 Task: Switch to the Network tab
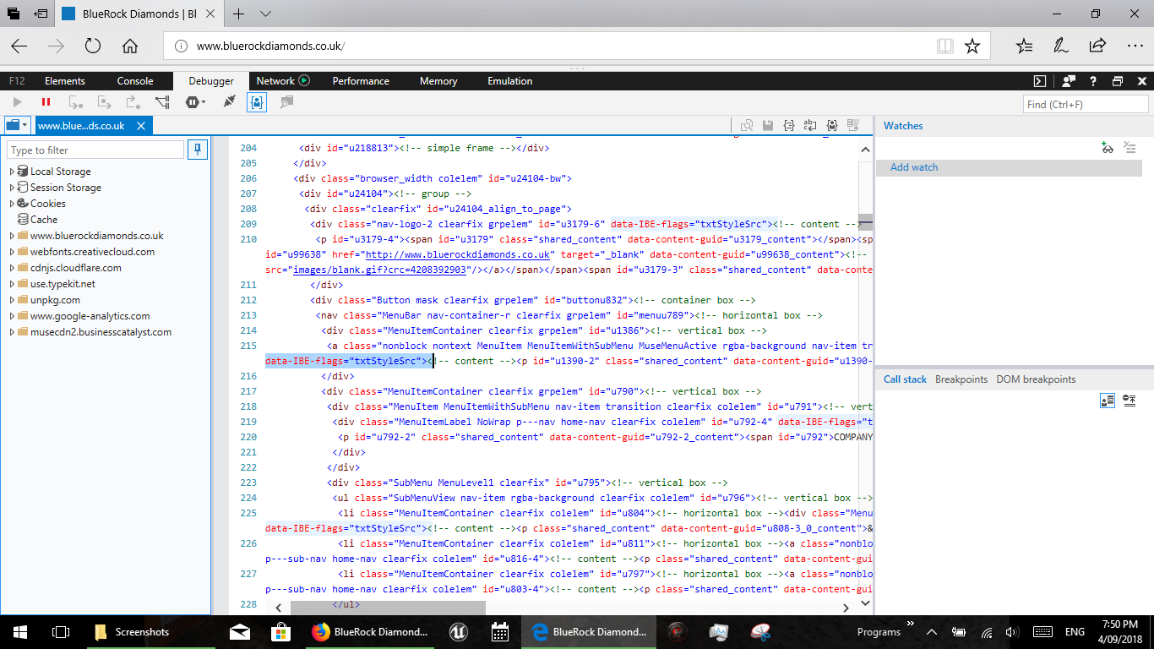coord(275,81)
